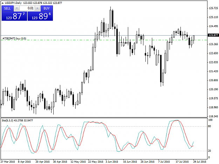Screen dimensions: 219x164
Task: Click the BUY button in one-click panel
Action: pos(47,8)
